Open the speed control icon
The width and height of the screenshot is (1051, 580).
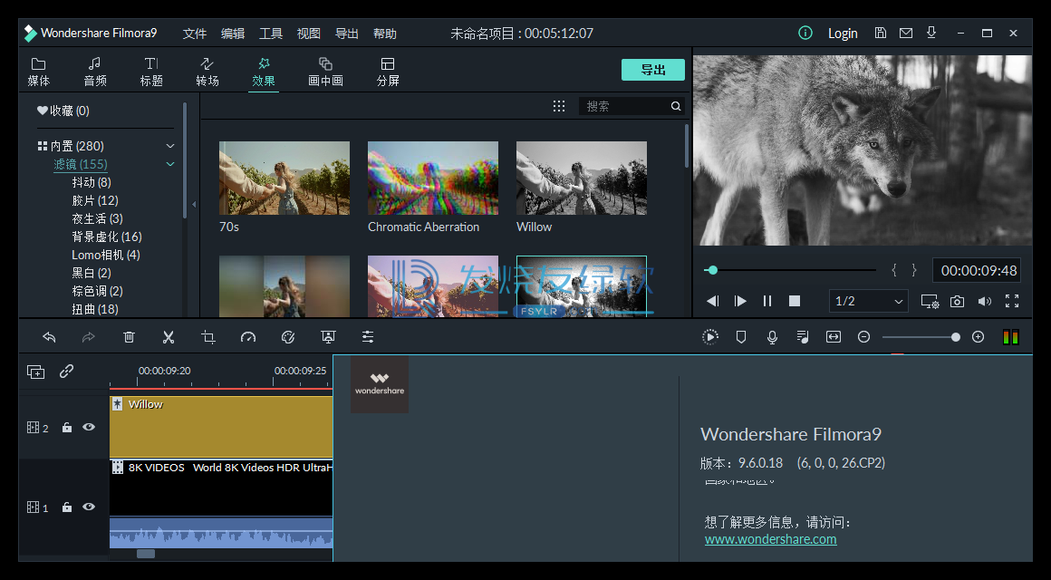[x=248, y=337]
